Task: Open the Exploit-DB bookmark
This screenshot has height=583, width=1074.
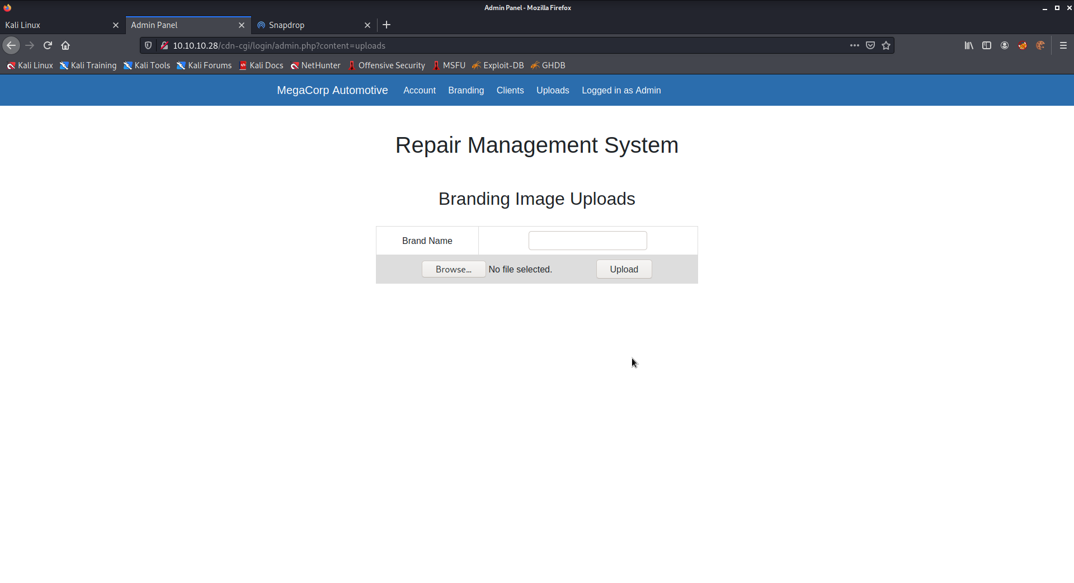Action: [498, 65]
